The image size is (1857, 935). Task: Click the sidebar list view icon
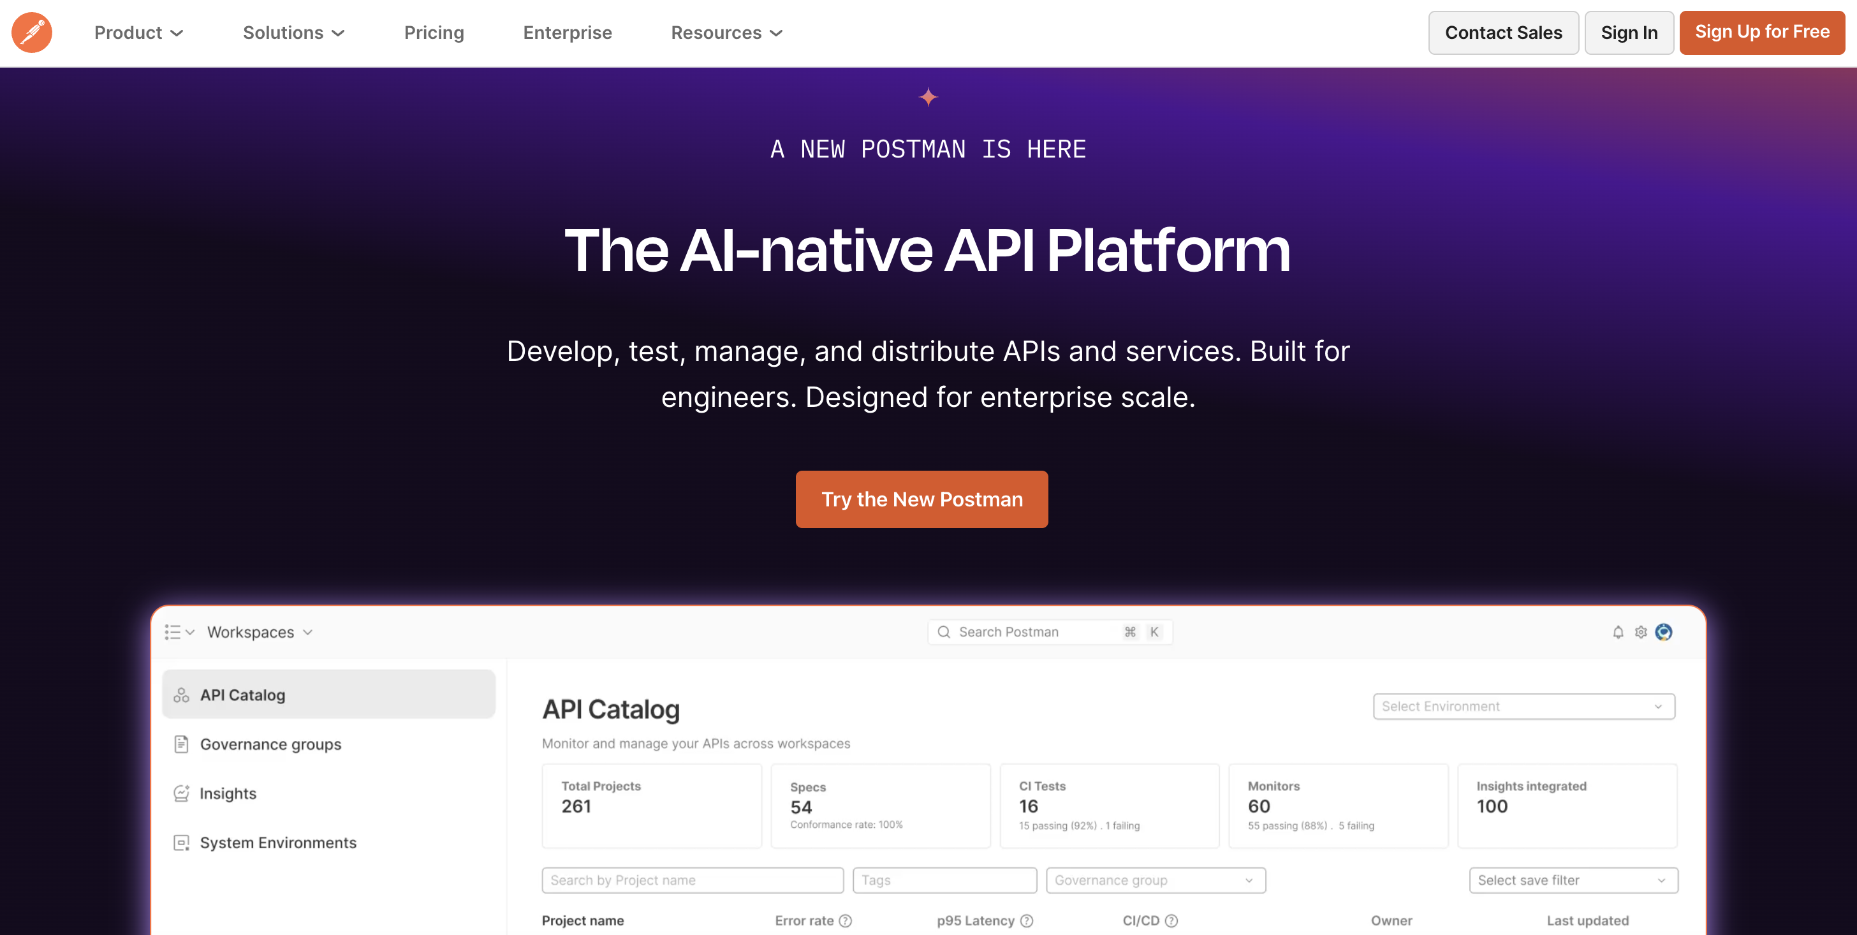pyautogui.click(x=173, y=632)
